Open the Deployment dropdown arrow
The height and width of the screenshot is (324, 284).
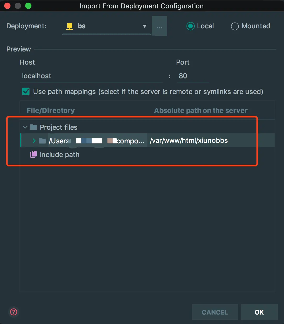coord(144,26)
